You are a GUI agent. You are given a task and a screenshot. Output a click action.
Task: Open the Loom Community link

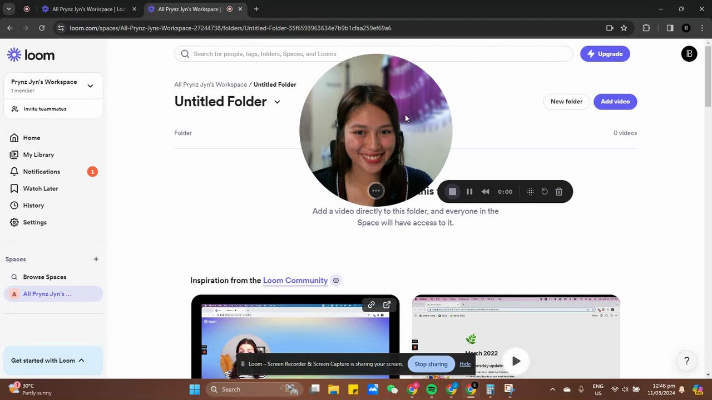click(295, 281)
